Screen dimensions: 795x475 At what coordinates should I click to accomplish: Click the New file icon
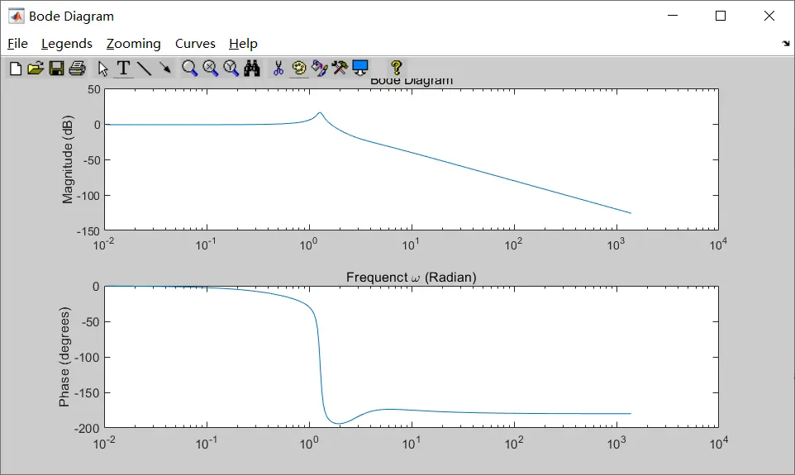16,69
